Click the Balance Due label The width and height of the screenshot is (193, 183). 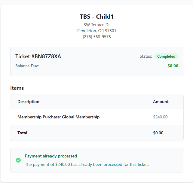27,66
